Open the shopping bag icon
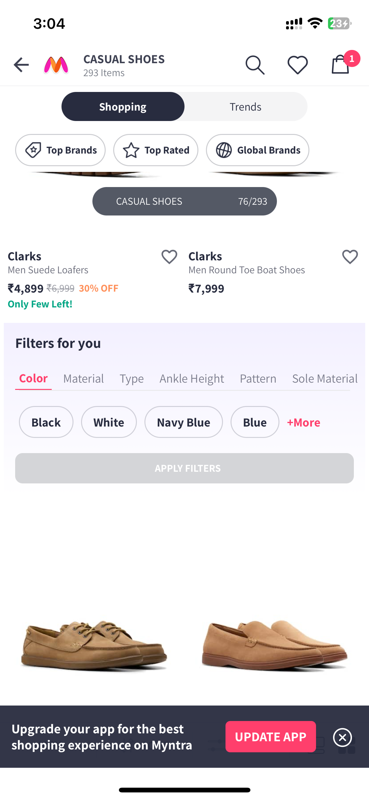 click(x=341, y=65)
